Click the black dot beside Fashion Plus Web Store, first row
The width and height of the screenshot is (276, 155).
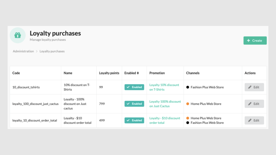click(x=188, y=87)
